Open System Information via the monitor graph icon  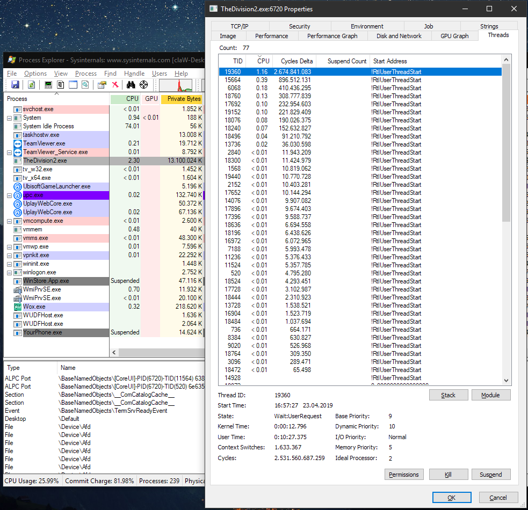48,85
